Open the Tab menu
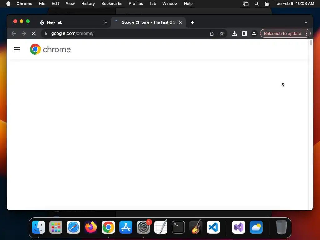 click(152, 3)
